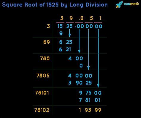Click the first divisor 3 on the left
This screenshot has height=118, width=141.
click(48, 26)
